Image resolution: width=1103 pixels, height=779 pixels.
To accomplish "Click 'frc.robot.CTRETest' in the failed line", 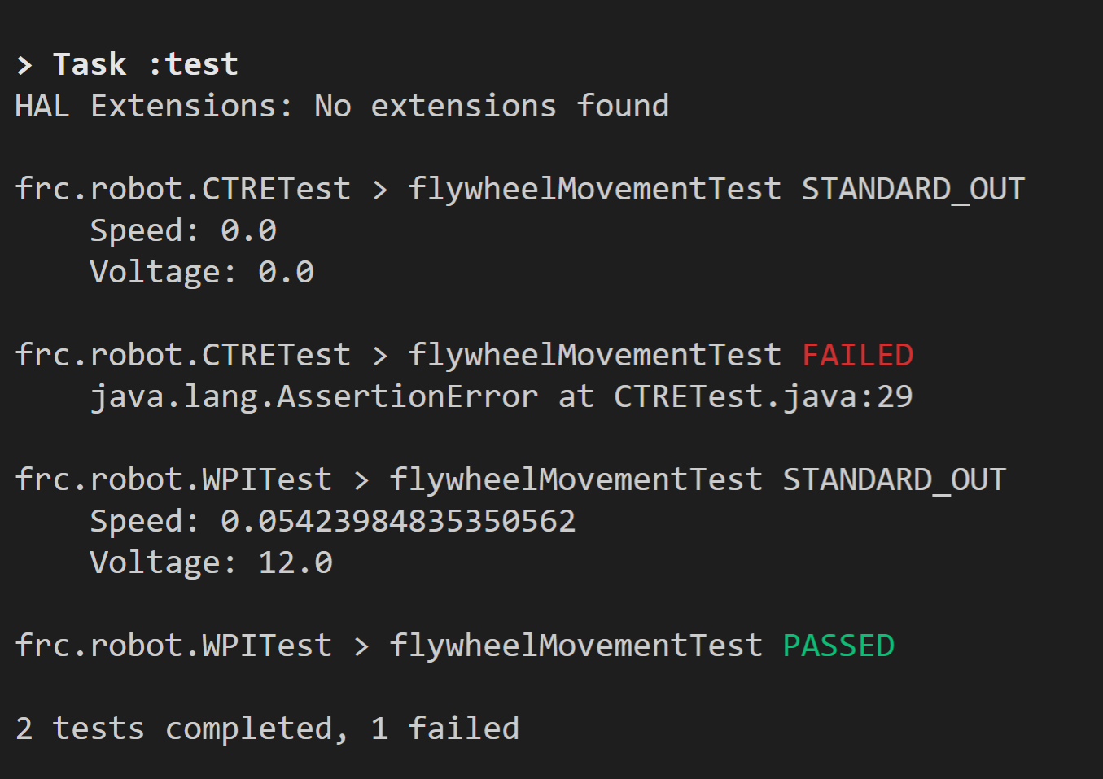I will tap(183, 355).
